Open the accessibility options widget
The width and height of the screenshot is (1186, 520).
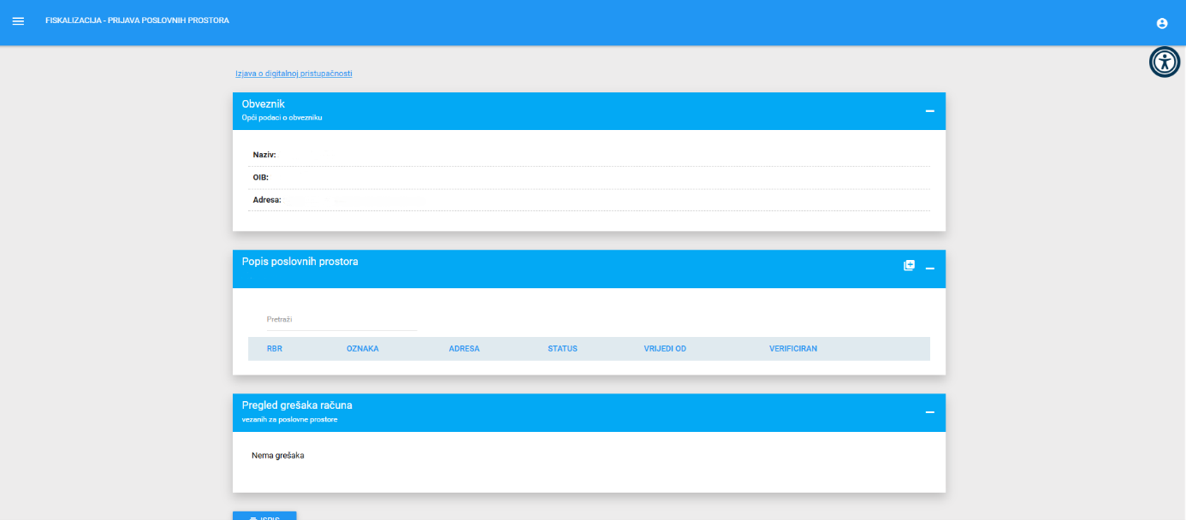(1165, 62)
